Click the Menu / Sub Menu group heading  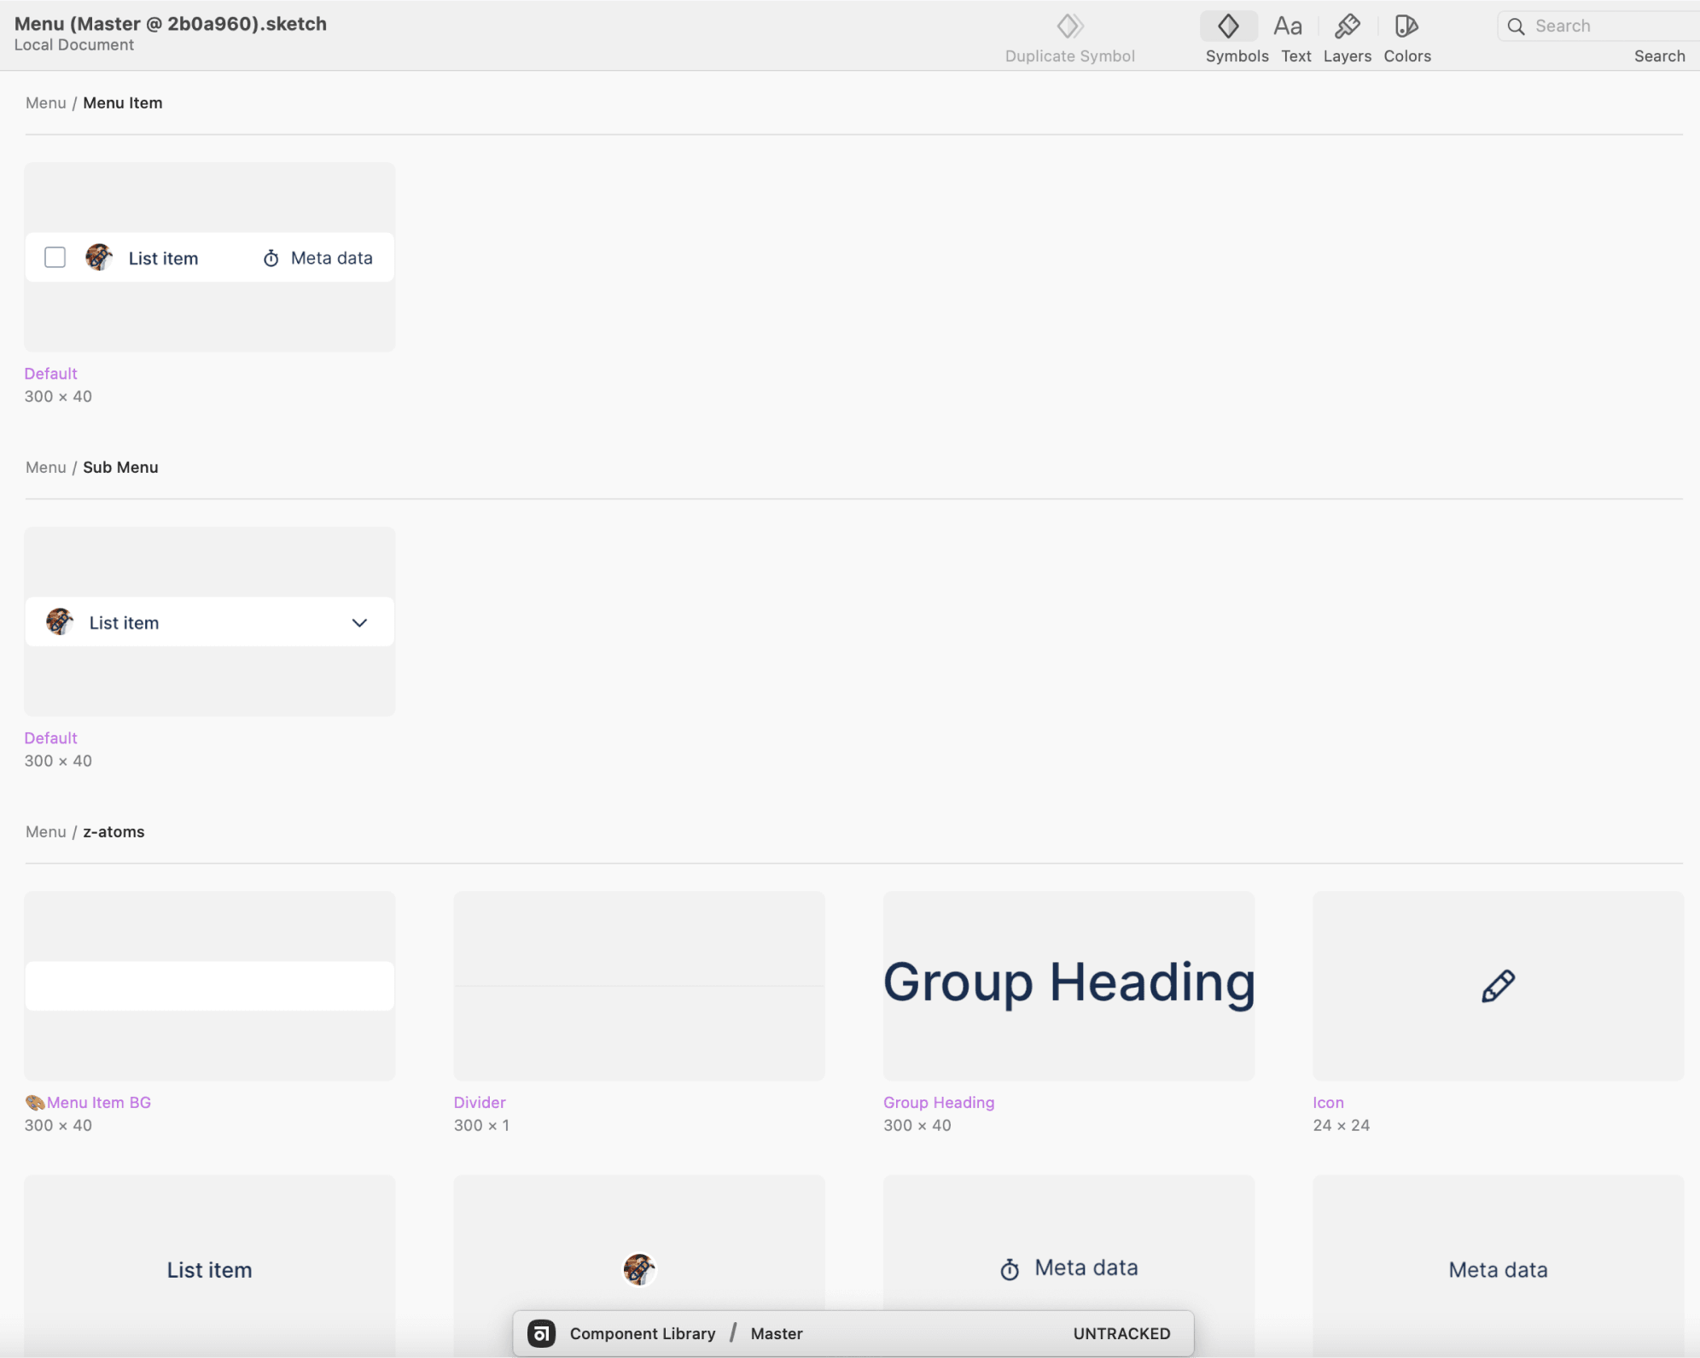tap(92, 467)
